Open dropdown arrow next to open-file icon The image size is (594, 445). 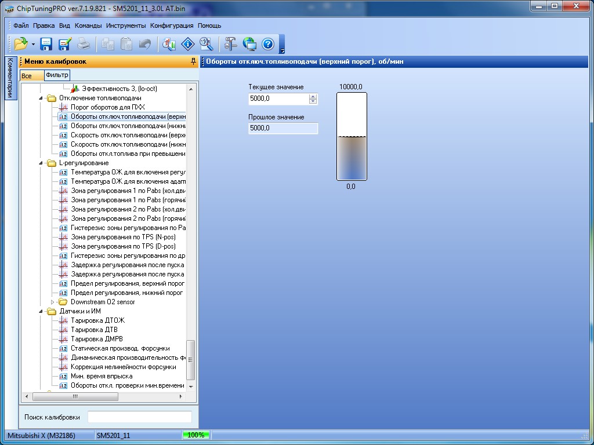(x=33, y=45)
